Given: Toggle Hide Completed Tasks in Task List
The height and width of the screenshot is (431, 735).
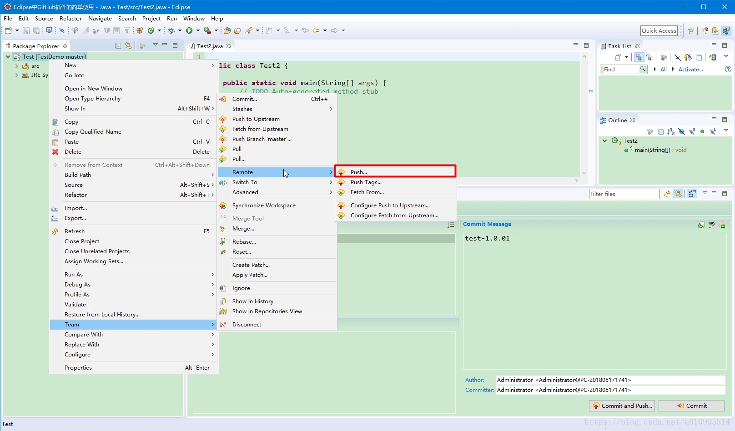Looking at the screenshot, I should point(678,57).
